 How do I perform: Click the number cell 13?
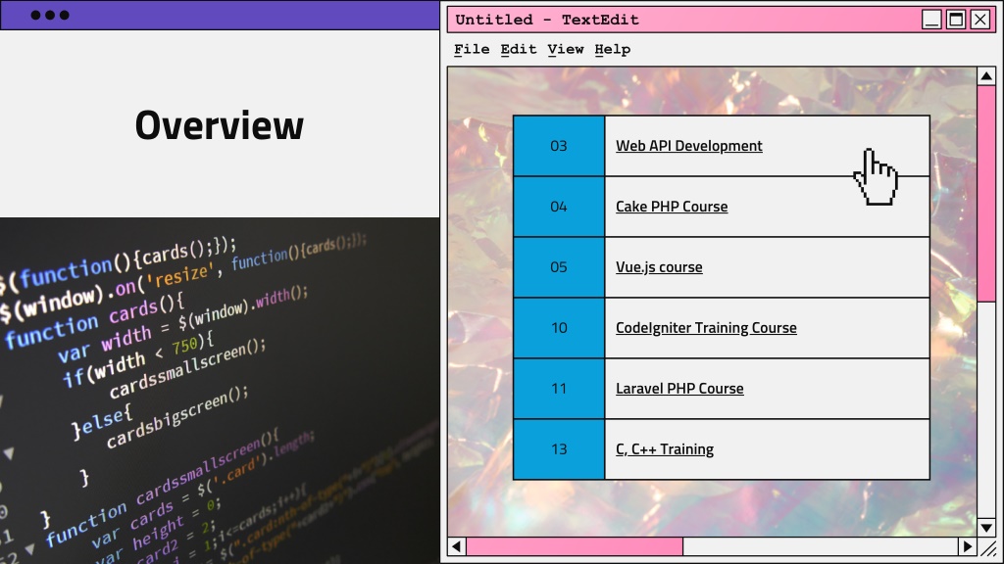(559, 449)
